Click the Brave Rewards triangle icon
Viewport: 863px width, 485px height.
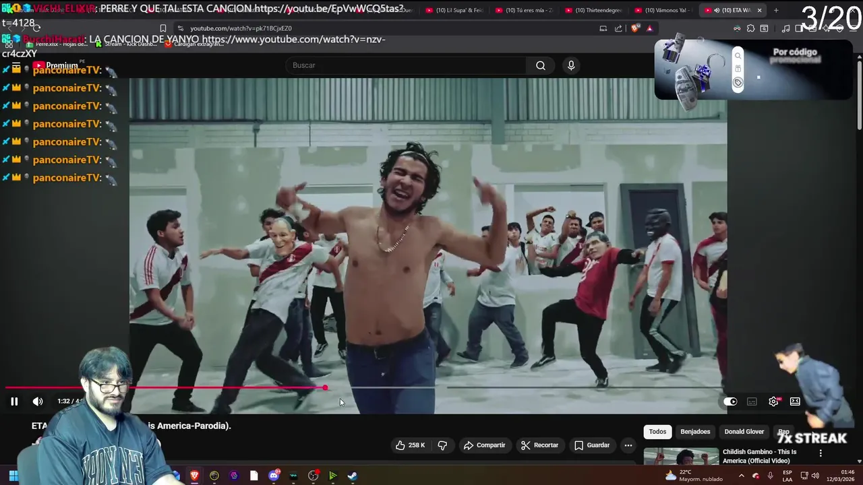[649, 28]
